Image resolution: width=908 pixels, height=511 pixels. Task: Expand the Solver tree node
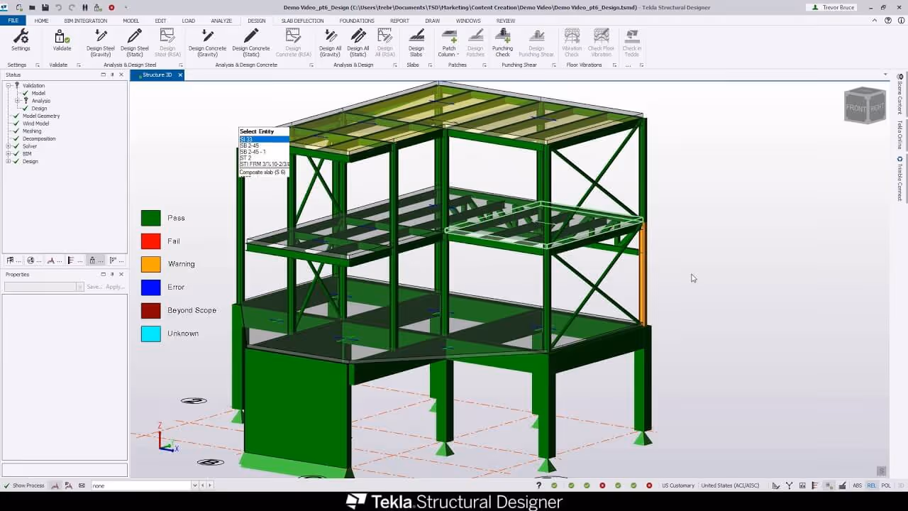click(9, 146)
